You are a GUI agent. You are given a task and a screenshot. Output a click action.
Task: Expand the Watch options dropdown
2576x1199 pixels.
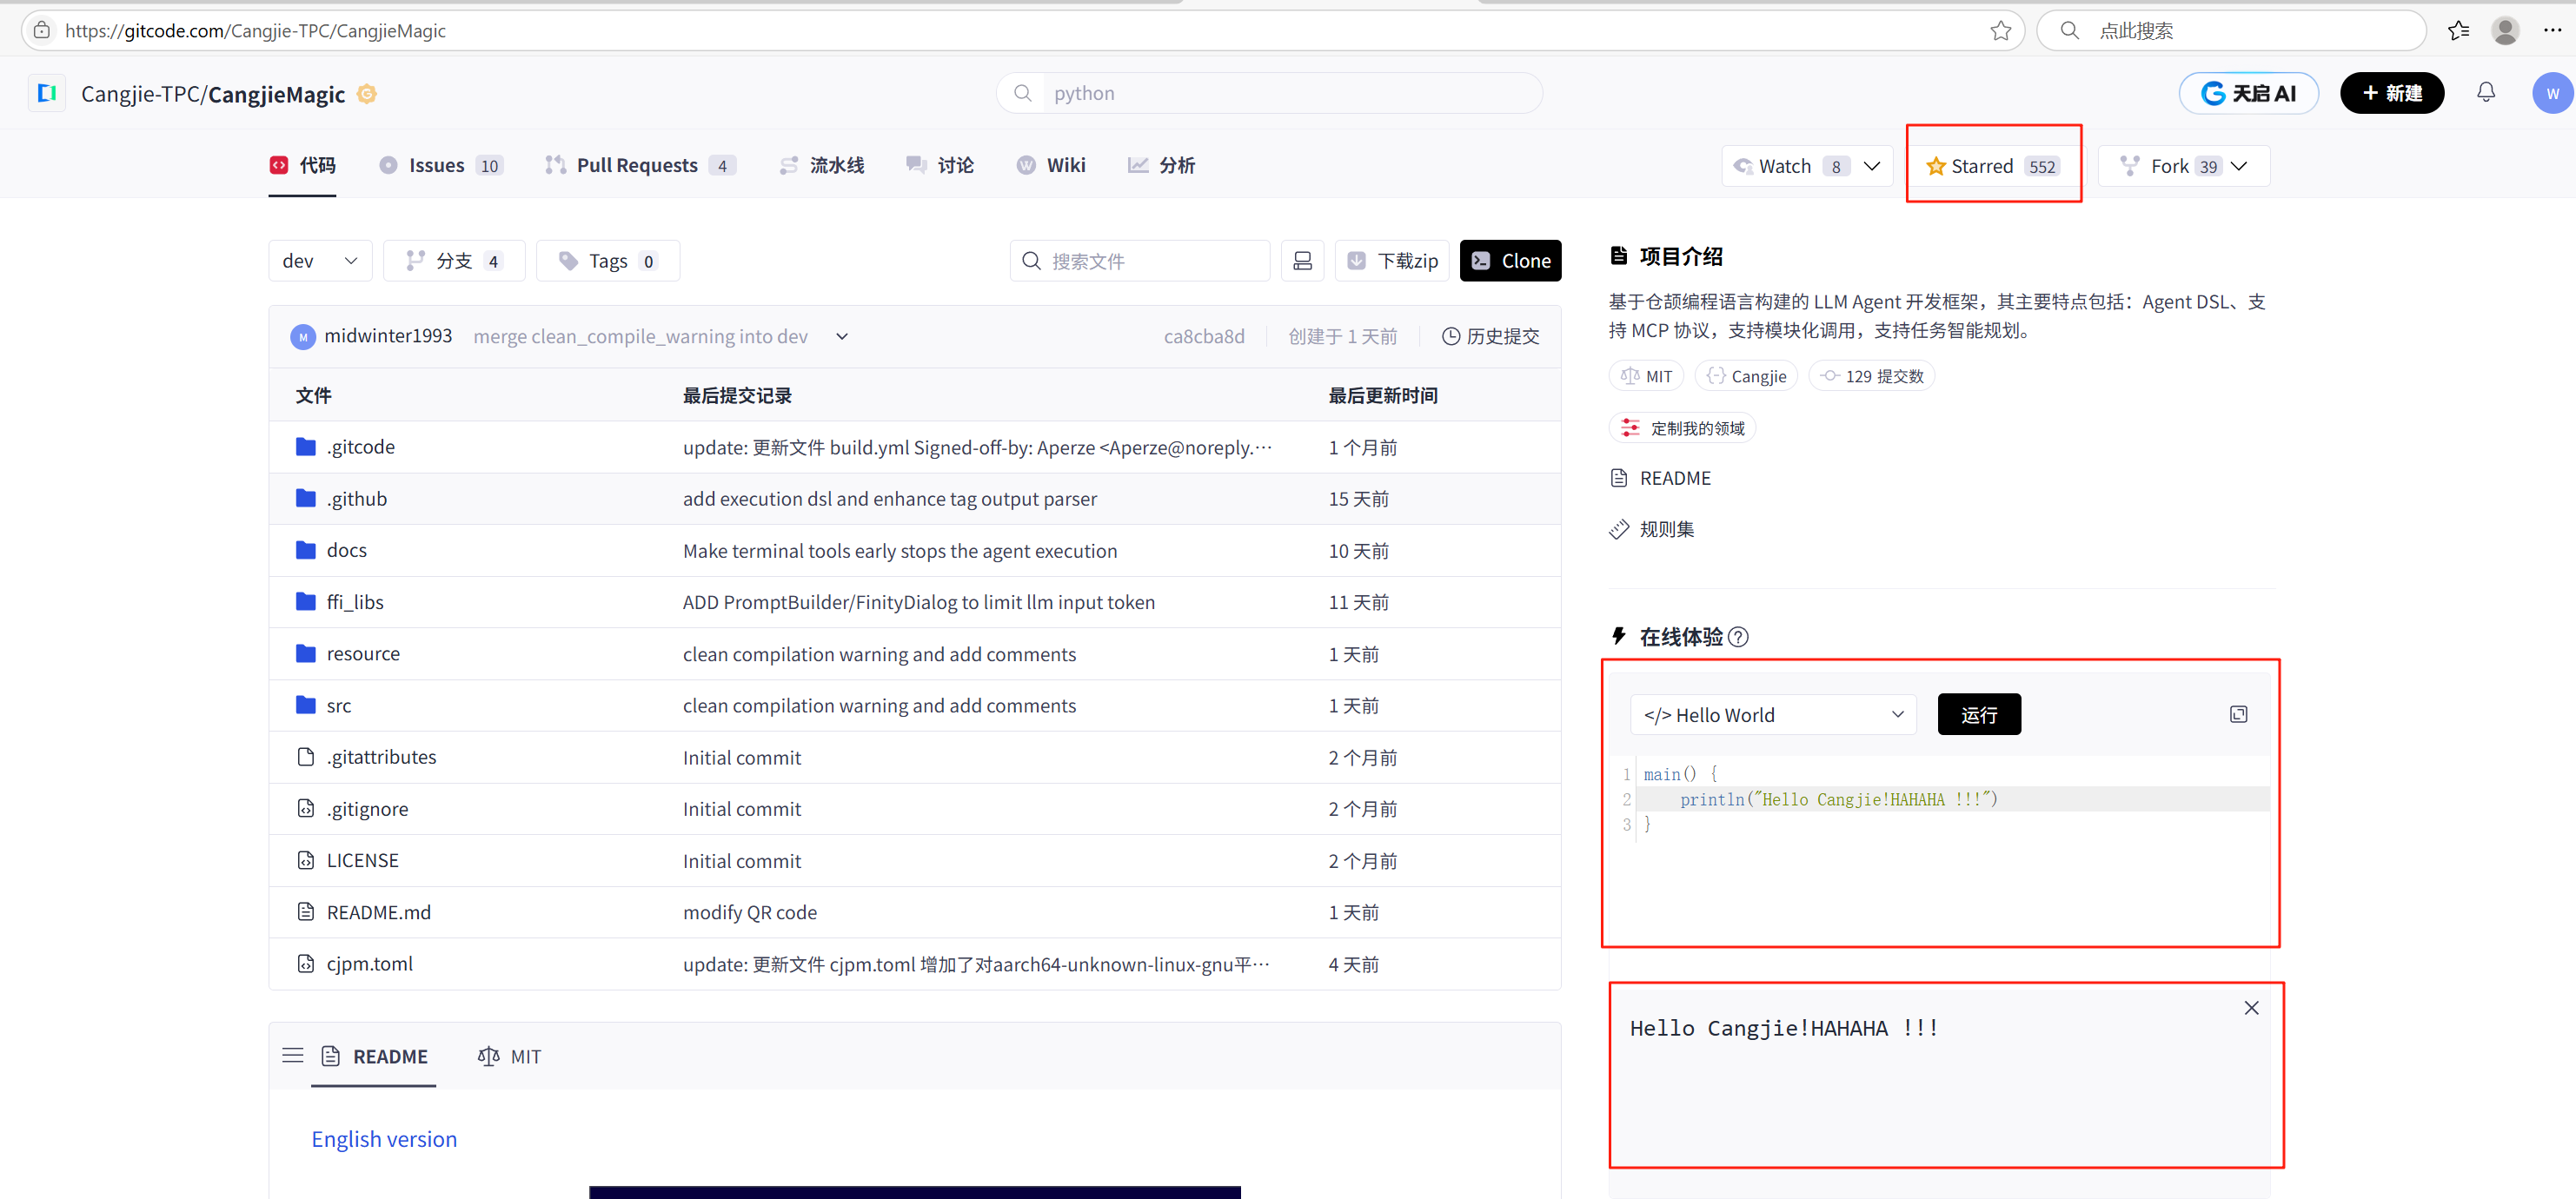[1872, 166]
